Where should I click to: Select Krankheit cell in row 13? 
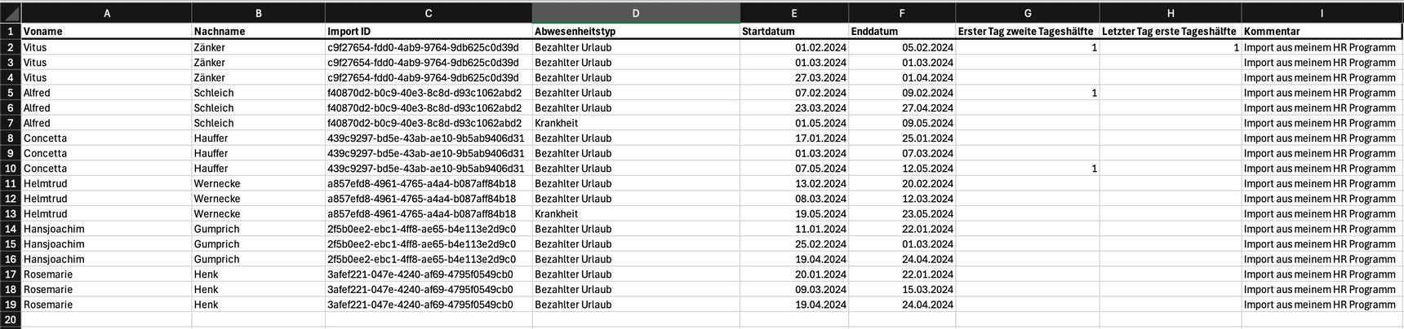pos(636,213)
